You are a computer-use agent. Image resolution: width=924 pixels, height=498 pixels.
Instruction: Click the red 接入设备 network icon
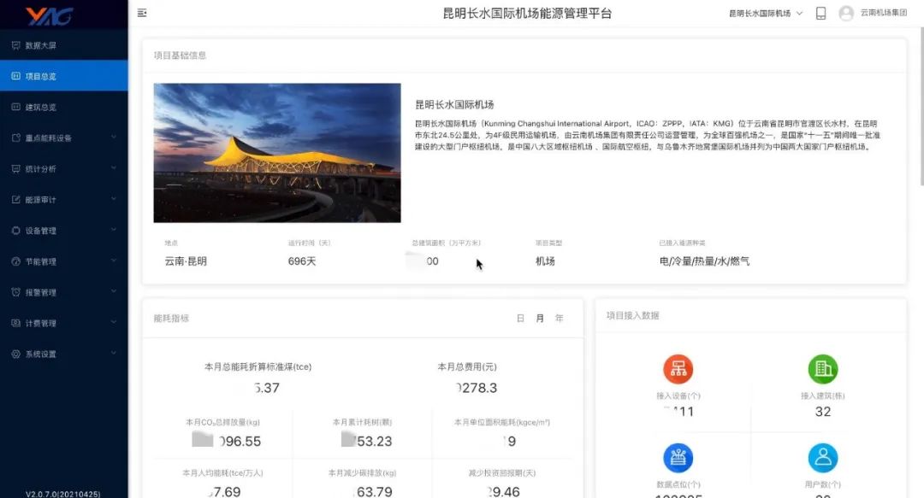[678, 369]
